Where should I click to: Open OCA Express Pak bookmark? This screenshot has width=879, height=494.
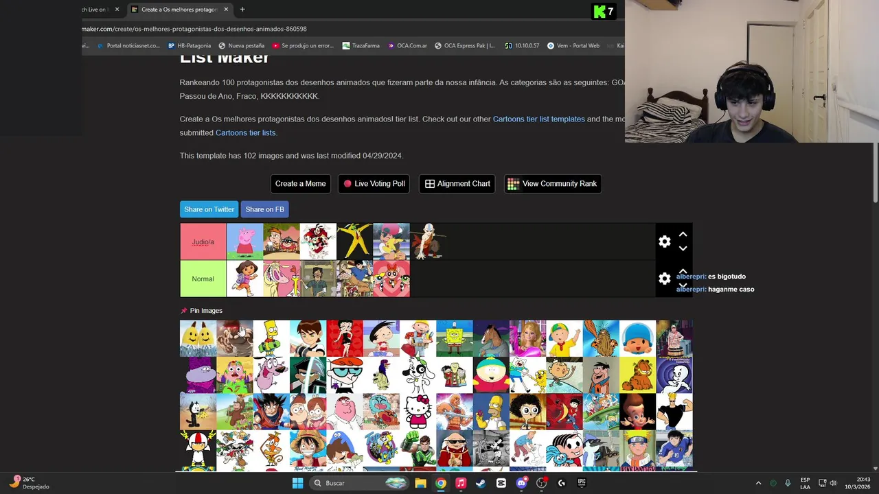465,46
